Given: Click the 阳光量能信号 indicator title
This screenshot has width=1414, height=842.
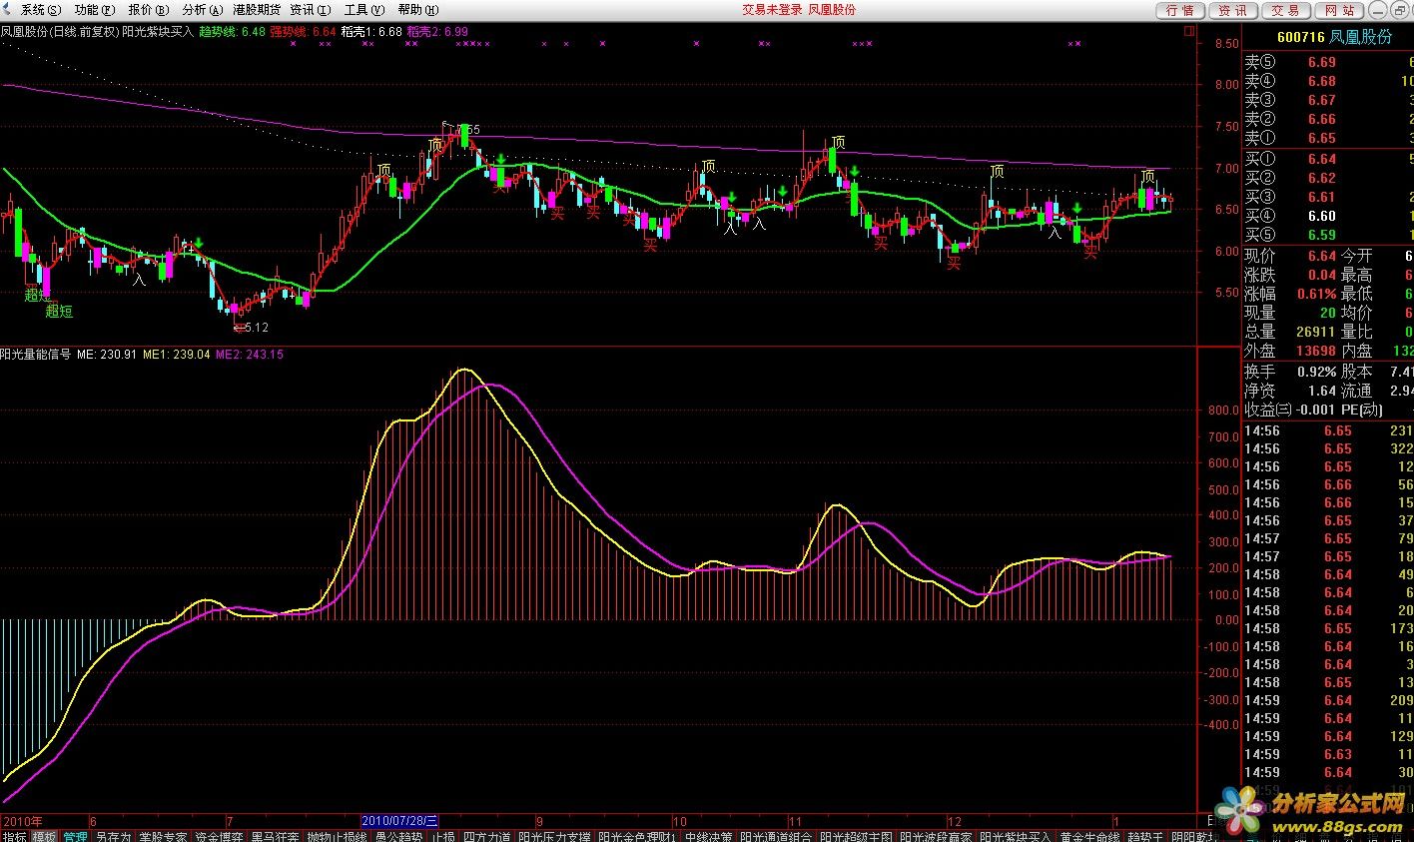Looking at the screenshot, I should coord(35,354).
